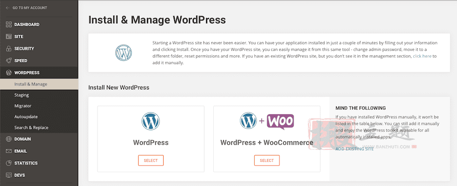Click the Woo logo on the WooCommerce card
This screenshot has width=457, height=186.
[x=280, y=122]
